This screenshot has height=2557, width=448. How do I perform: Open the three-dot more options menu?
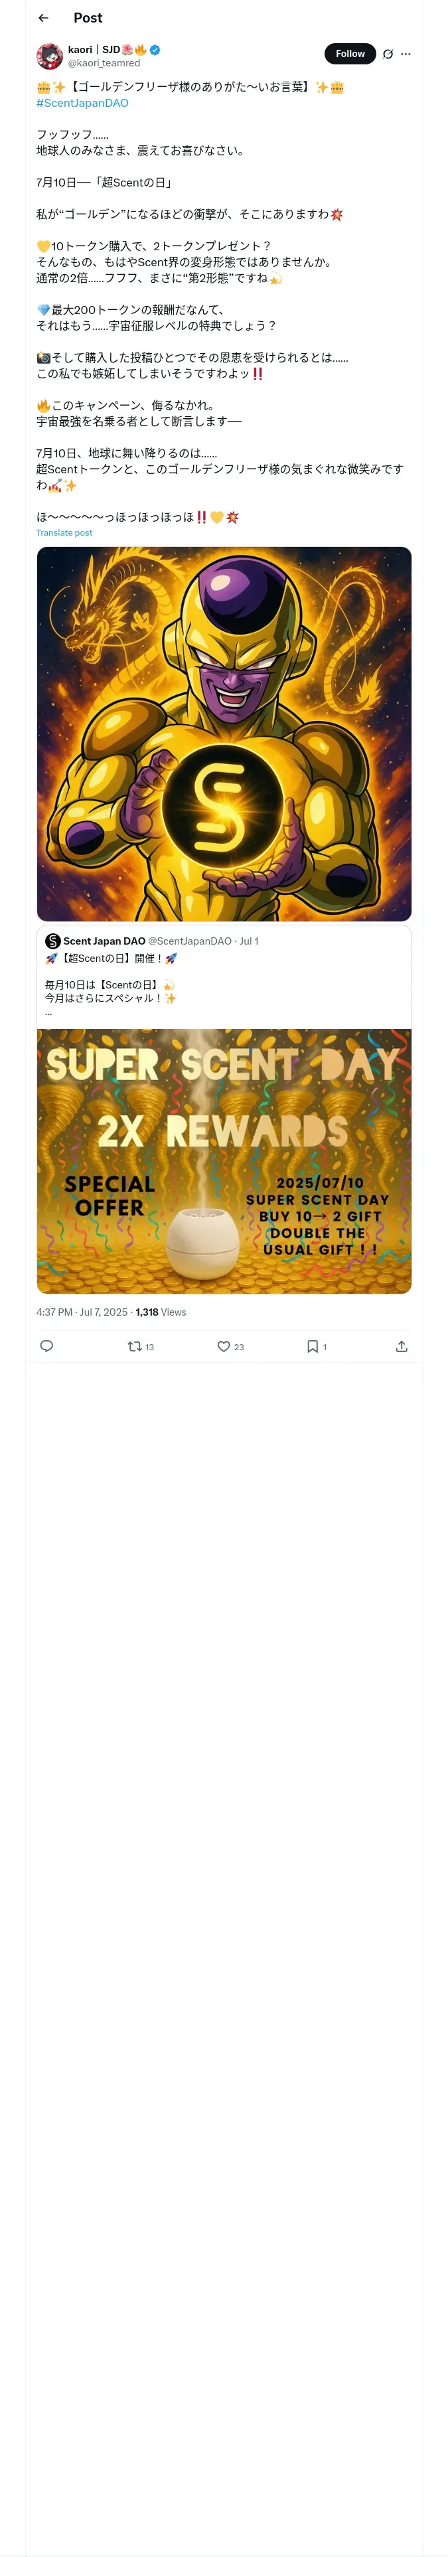pyautogui.click(x=406, y=54)
